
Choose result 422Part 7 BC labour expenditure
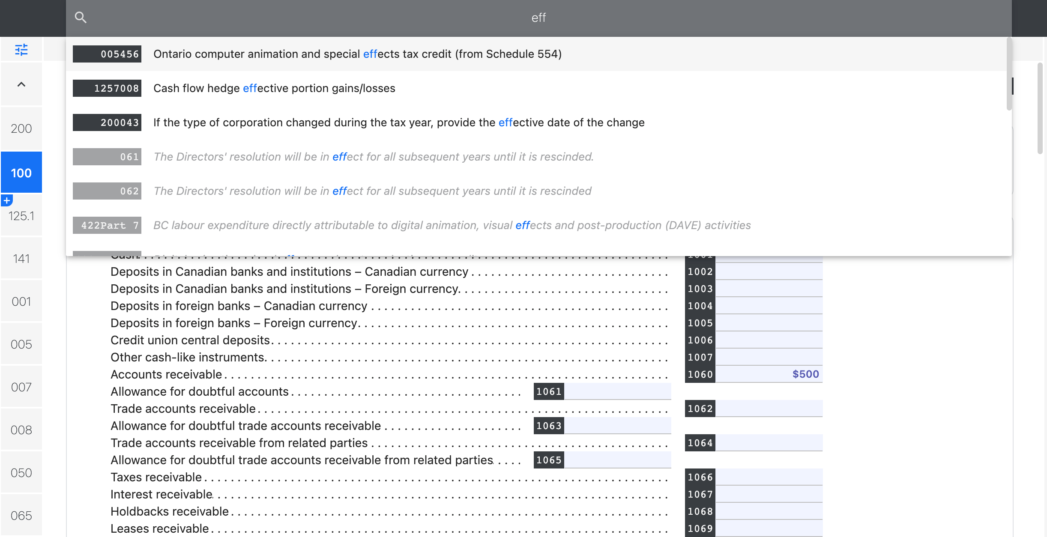point(452,225)
